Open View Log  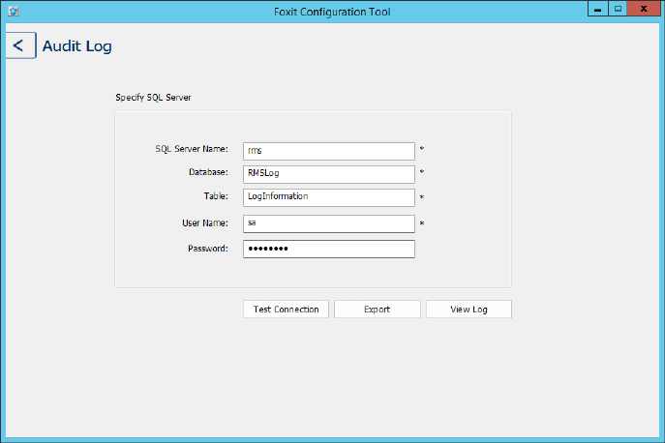(x=469, y=310)
